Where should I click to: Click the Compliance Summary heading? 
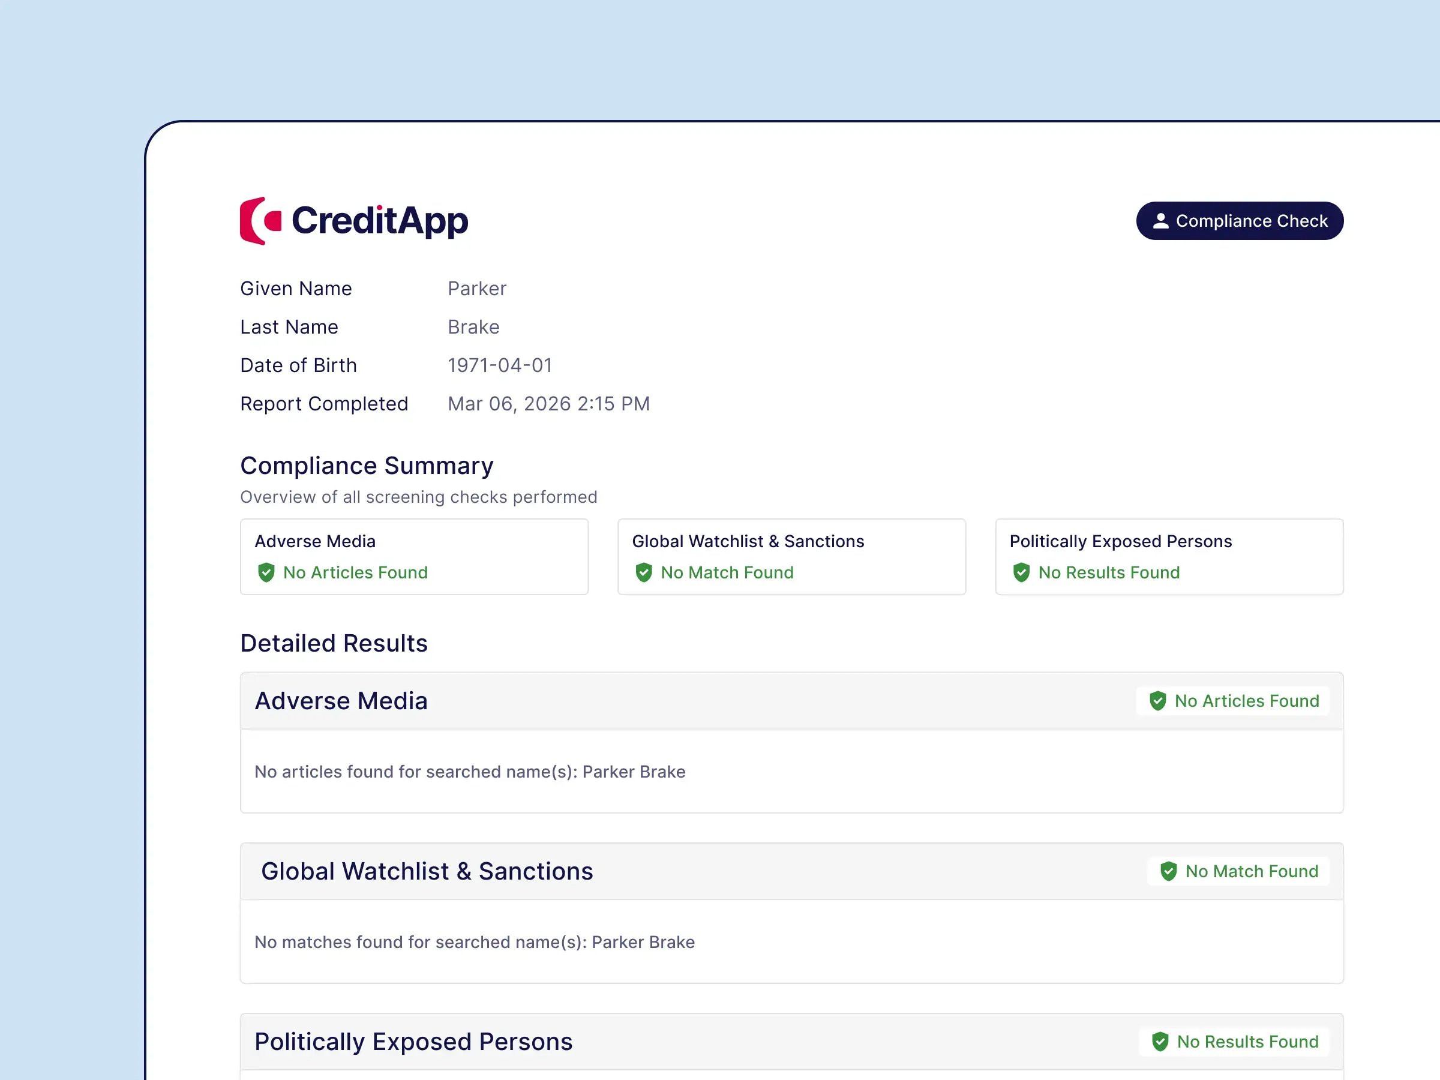pos(367,466)
